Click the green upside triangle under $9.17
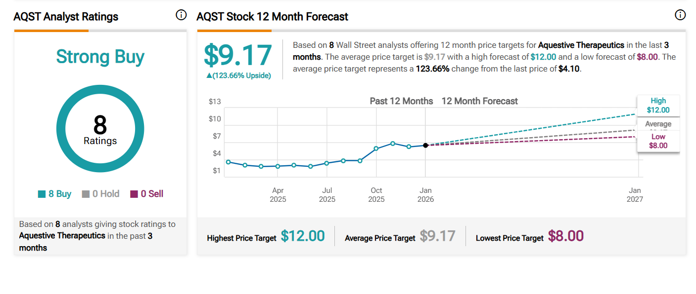Screen dimensions: 696x294 pyautogui.click(x=209, y=76)
